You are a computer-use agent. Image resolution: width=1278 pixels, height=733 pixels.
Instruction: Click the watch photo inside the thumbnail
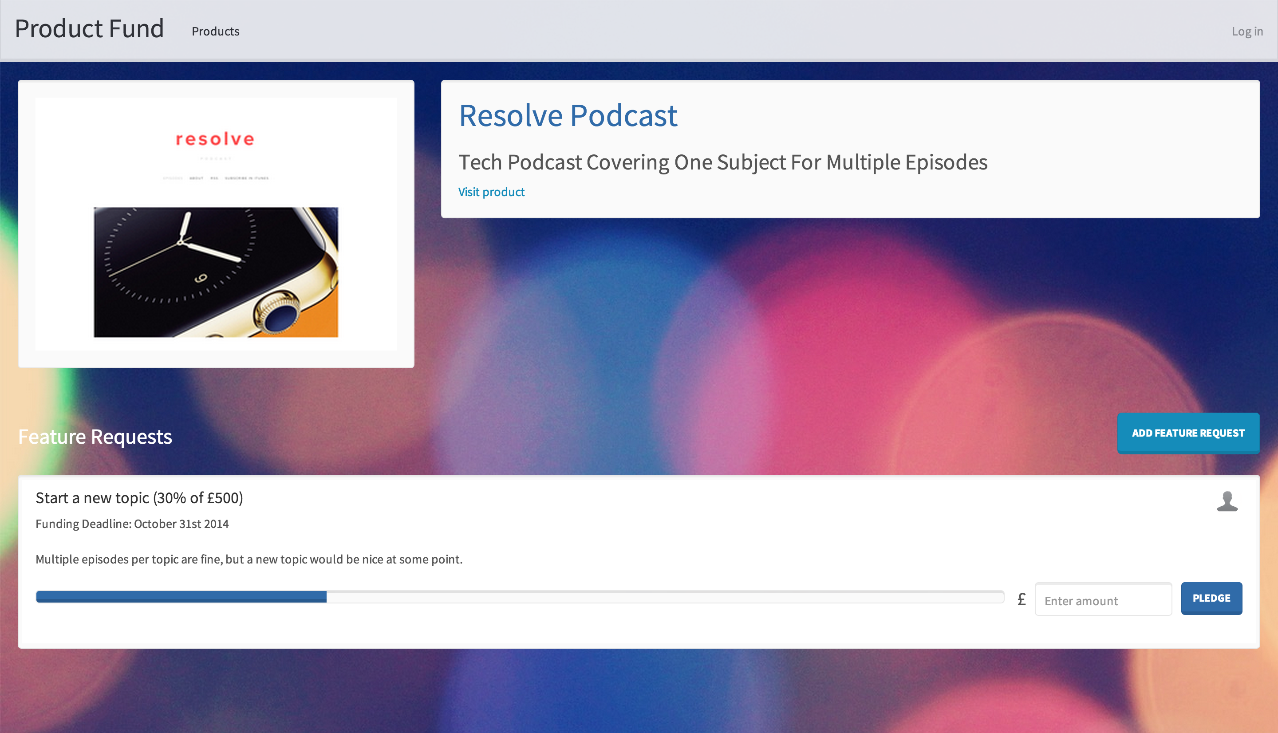216,272
